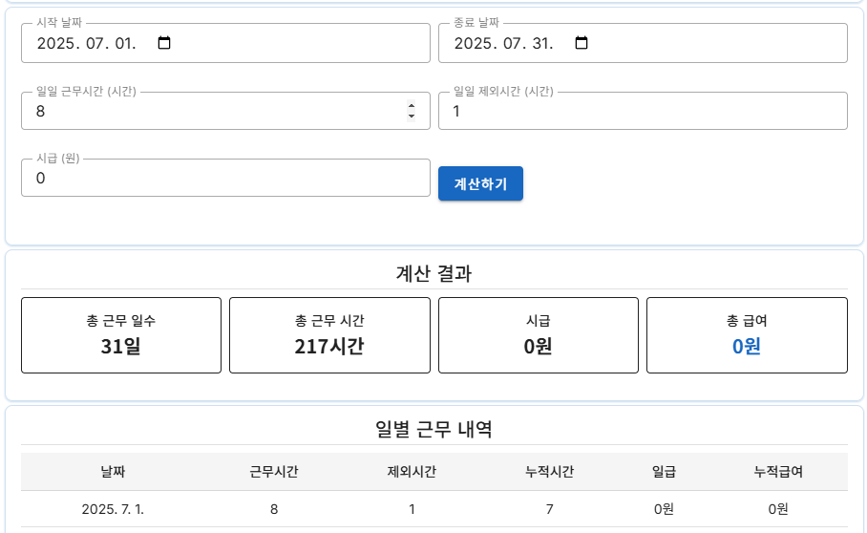Open the end date calendar picker icon
This screenshot has height=533, width=867.
[x=582, y=43]
